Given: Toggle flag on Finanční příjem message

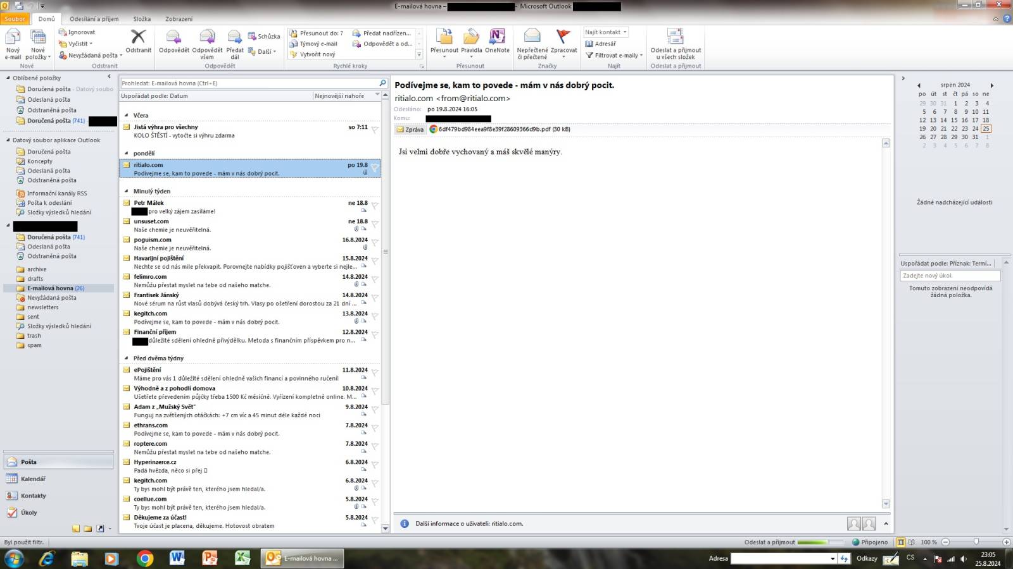Looking at the screenshot, I should pos(375,335).
